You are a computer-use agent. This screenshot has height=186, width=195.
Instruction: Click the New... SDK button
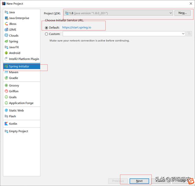183,13
